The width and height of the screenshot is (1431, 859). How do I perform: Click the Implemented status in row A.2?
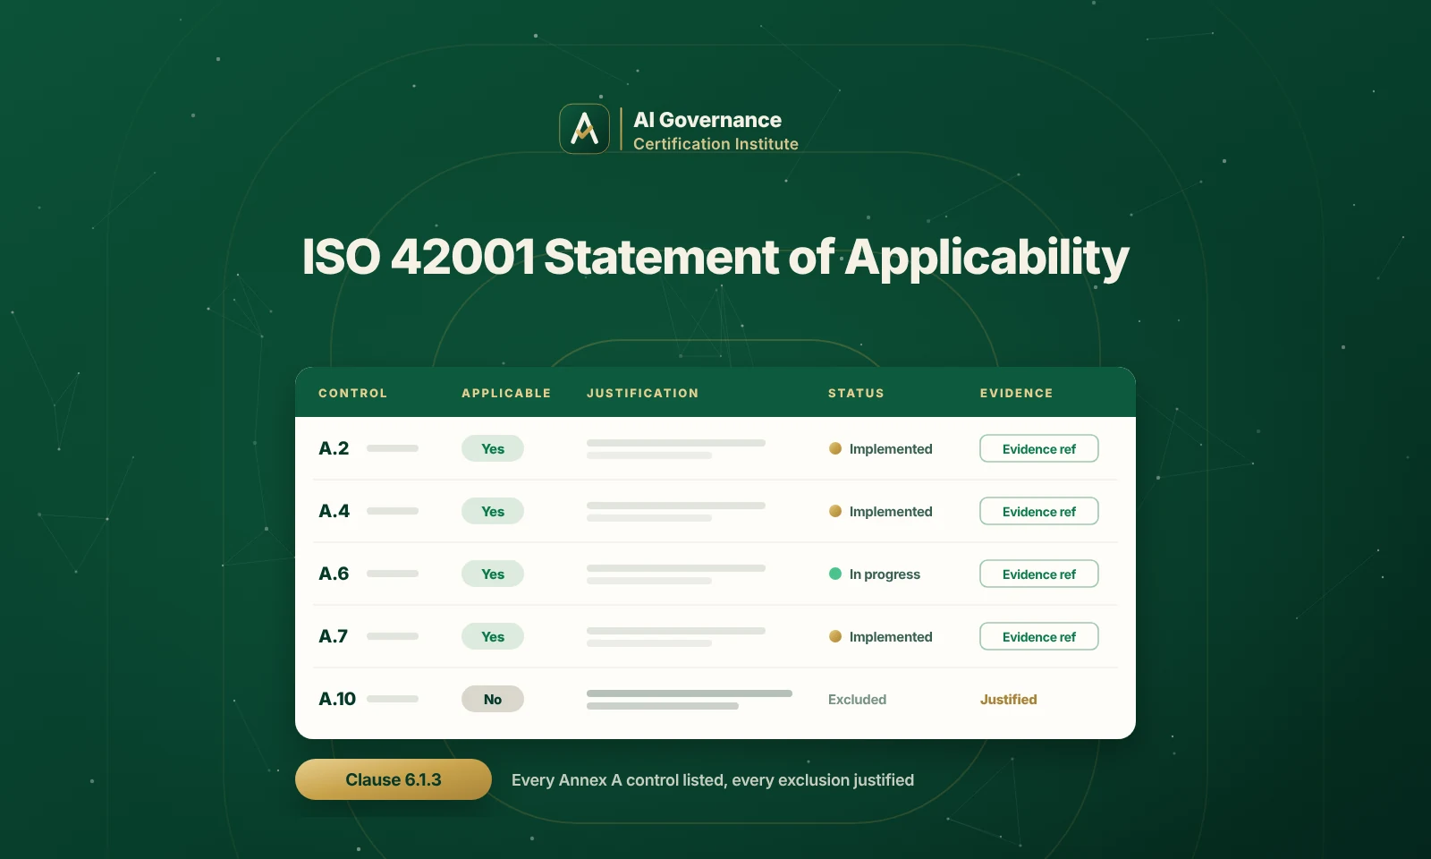point(891,448)
